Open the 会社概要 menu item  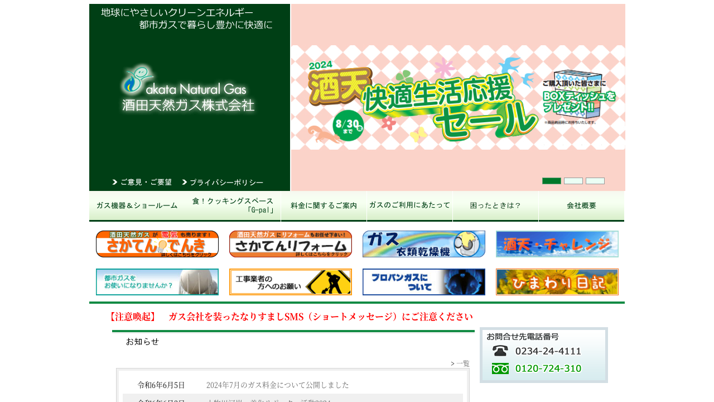(581, 206)
